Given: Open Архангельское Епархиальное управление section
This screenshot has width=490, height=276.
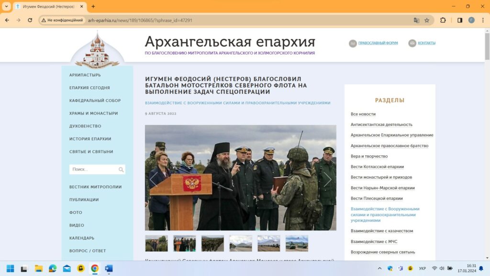Looking at the screenshot, I should [x=392, y=135].
